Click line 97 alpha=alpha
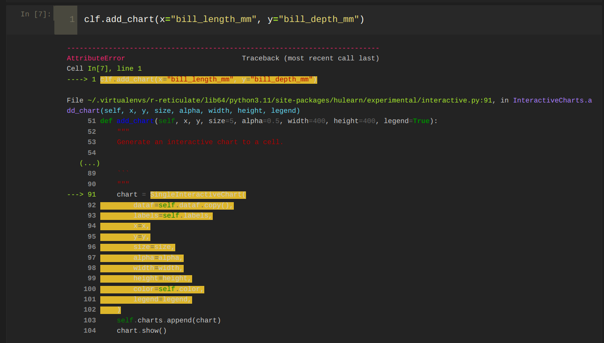This screenshot has width=604, height=343. click(x=158, y=258)
